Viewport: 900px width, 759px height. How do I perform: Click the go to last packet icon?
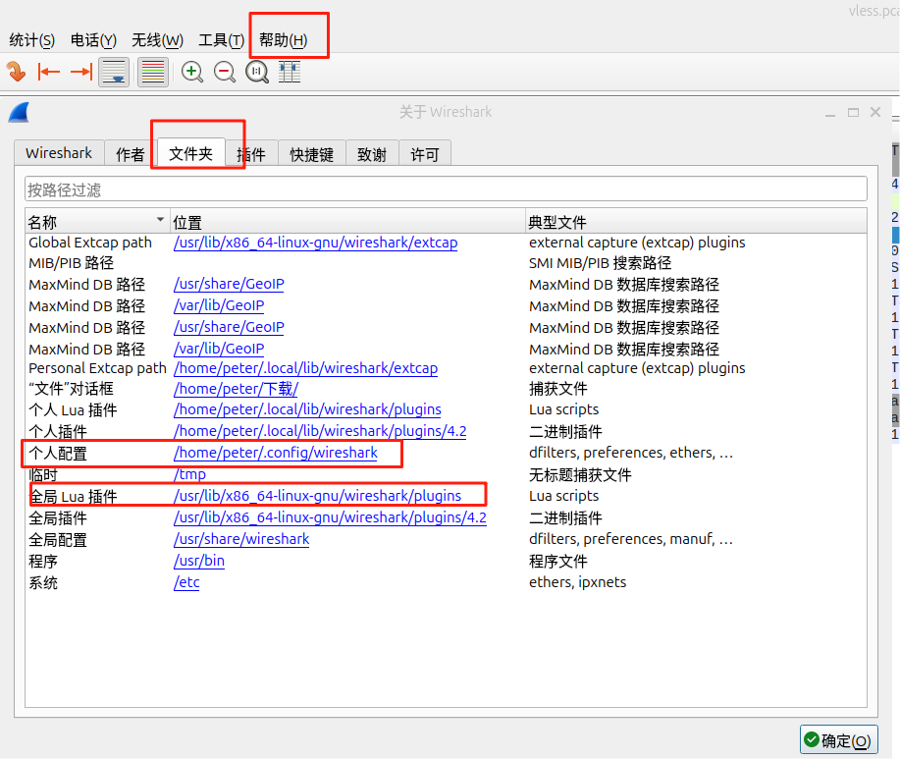click(80, 72)
